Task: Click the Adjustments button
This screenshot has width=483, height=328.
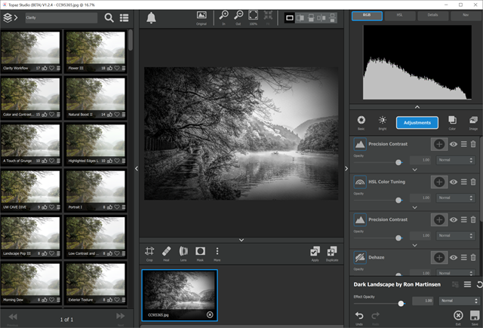Action: tap(417, 122)
